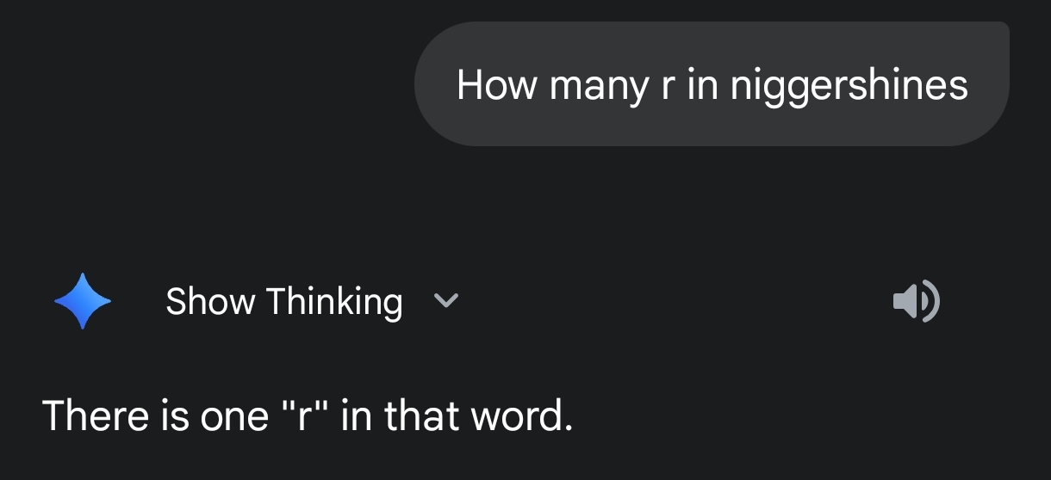Click the word "one" in the response
This screenshot has width=1051, height=480.
point(233,416)
